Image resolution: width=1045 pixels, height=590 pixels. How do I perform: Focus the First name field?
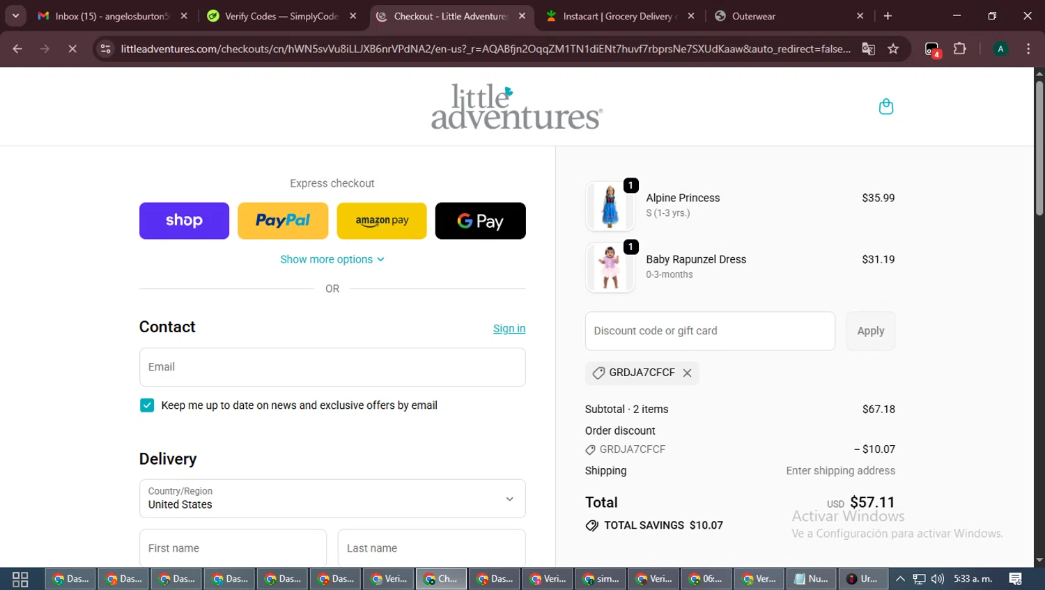coord(233,548)
